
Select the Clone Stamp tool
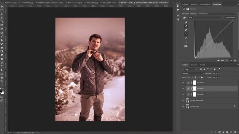pyautogui.click(x=2, y=40)
